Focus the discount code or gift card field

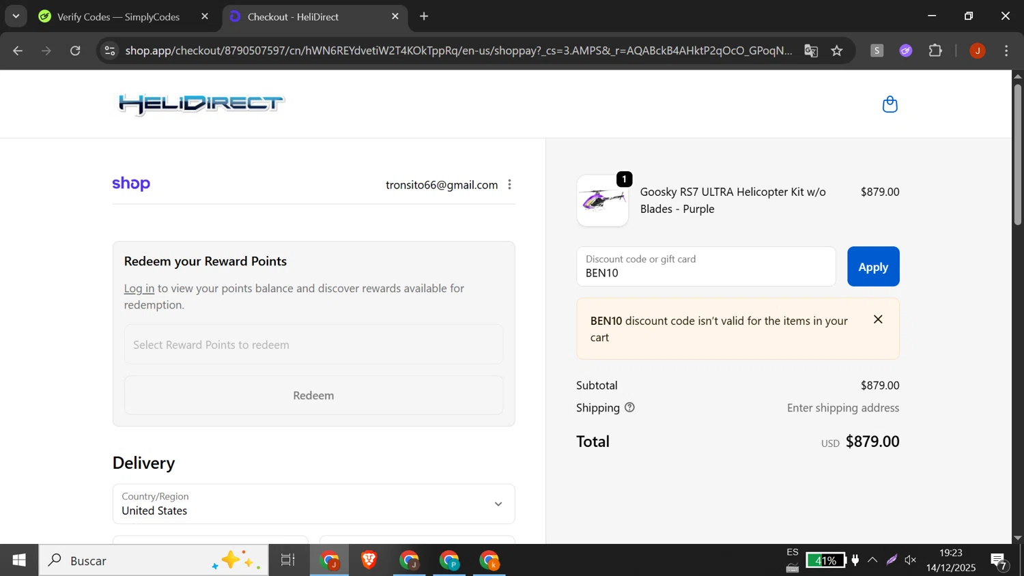[x=706, y=266]
